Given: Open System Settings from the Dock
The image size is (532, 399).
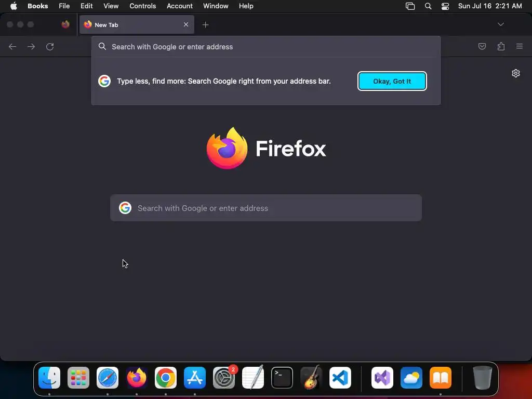Looking at the screenshot, I should (224, 377).
